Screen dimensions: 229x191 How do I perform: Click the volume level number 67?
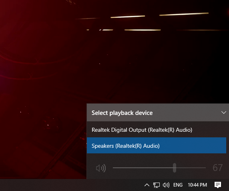[x=218, y=168]
